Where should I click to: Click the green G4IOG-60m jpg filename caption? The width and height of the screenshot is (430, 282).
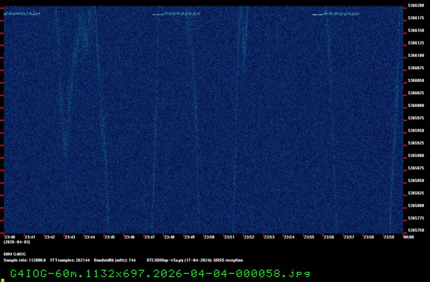click(x=160, y=274)
